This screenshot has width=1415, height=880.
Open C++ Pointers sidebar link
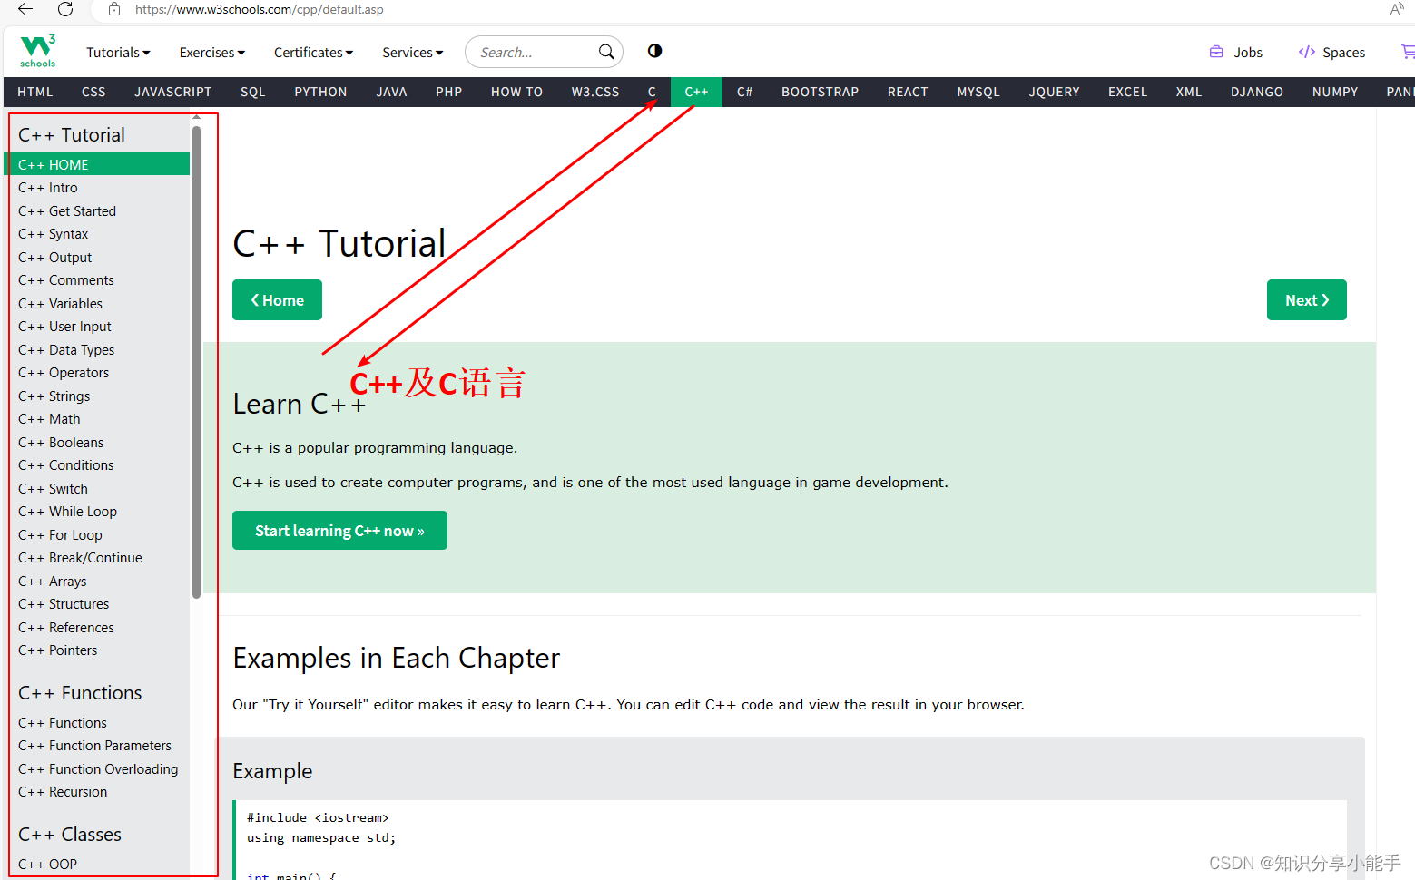tap(97, 650)
